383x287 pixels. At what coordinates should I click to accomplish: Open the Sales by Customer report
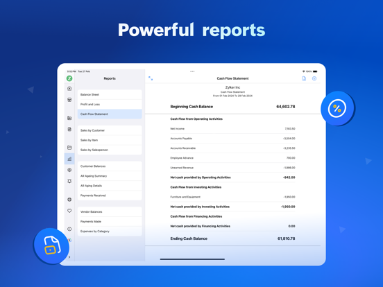pyautogui.click(x=110, y=130)
